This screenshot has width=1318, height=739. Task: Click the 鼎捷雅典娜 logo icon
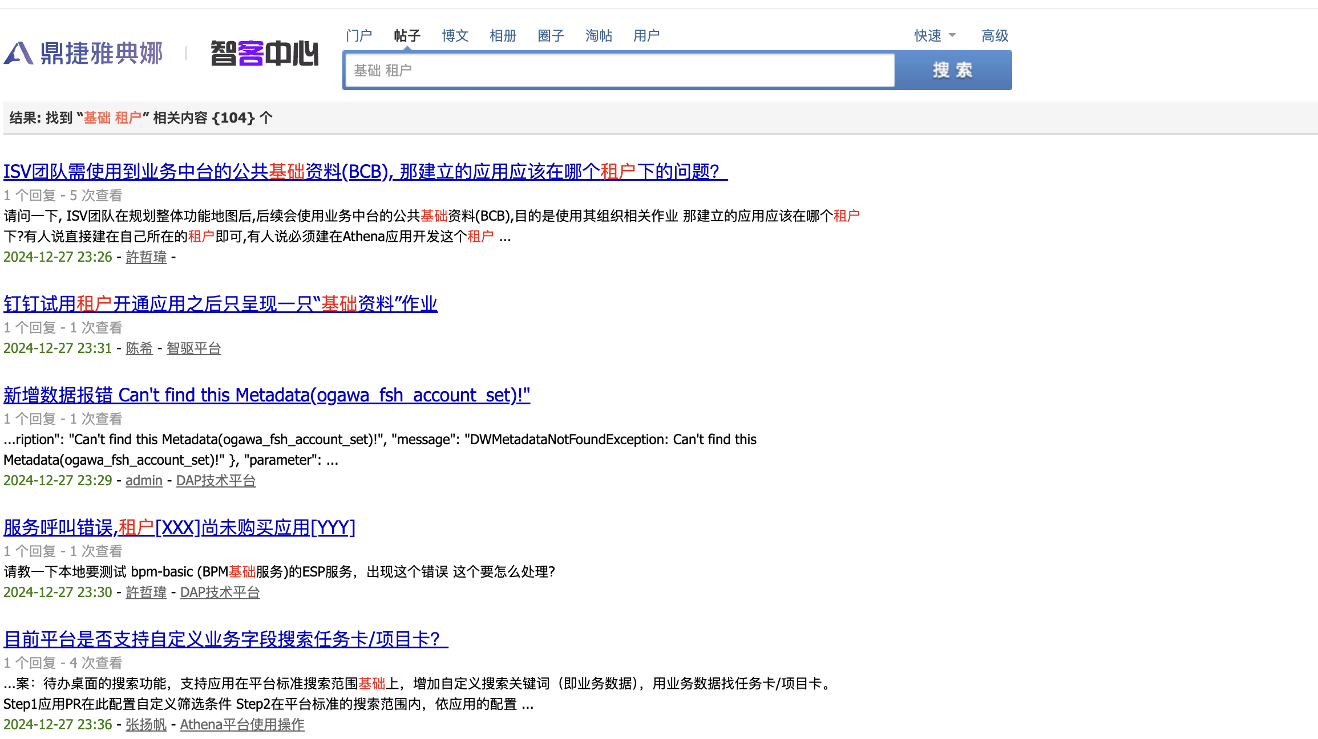pyautogui.click(x=19, y=54)
